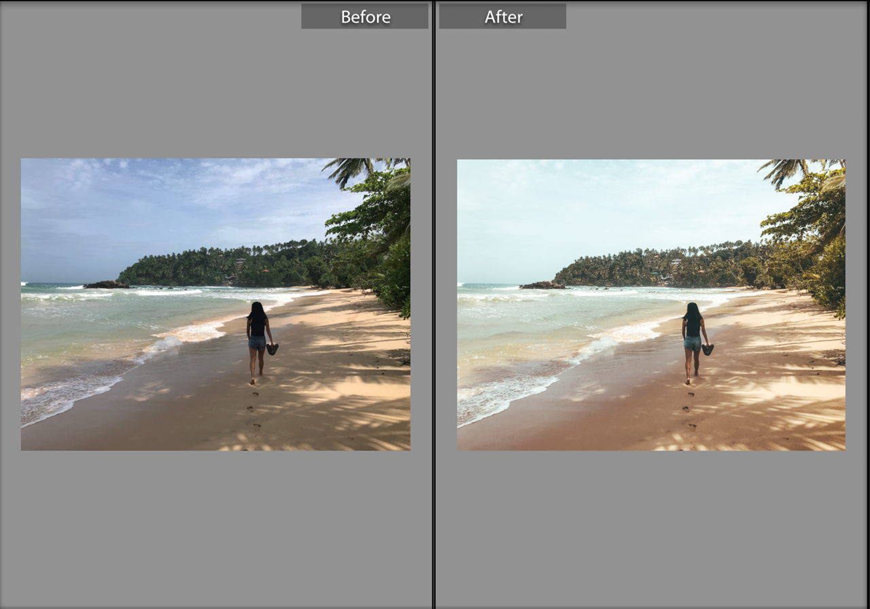Click the sandals held in the Before photo
This screenshot has height=609, width=870.
click(273, 349)
